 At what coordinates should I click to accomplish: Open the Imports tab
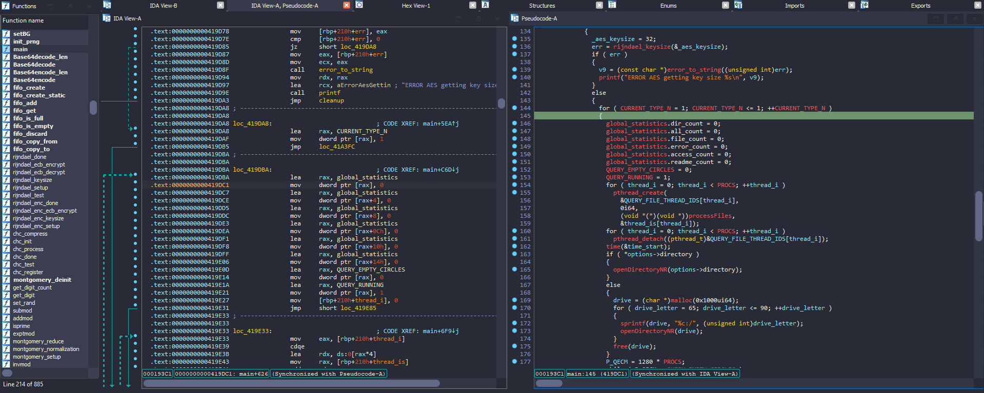tap(794, 6)
